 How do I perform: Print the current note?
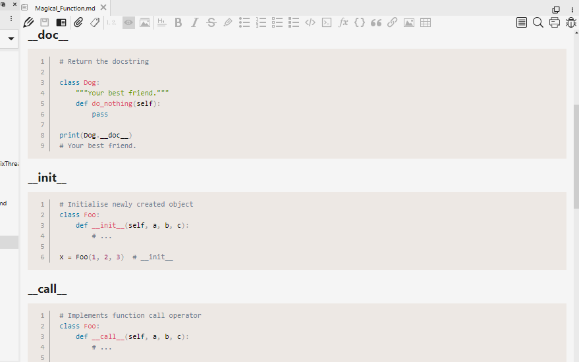tap(554, 22)
